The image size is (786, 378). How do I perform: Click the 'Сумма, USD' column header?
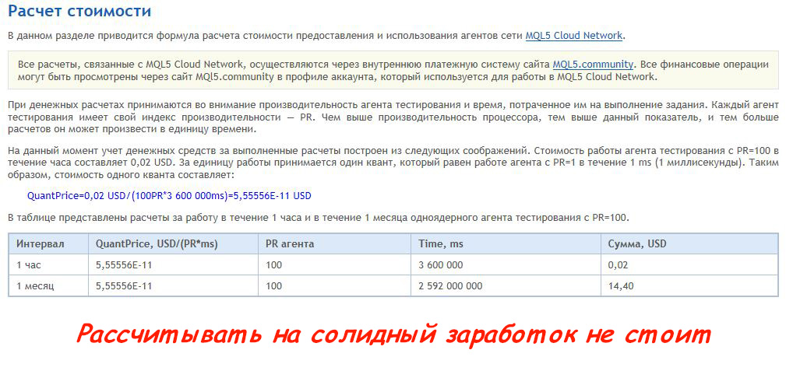pos(689,243)
